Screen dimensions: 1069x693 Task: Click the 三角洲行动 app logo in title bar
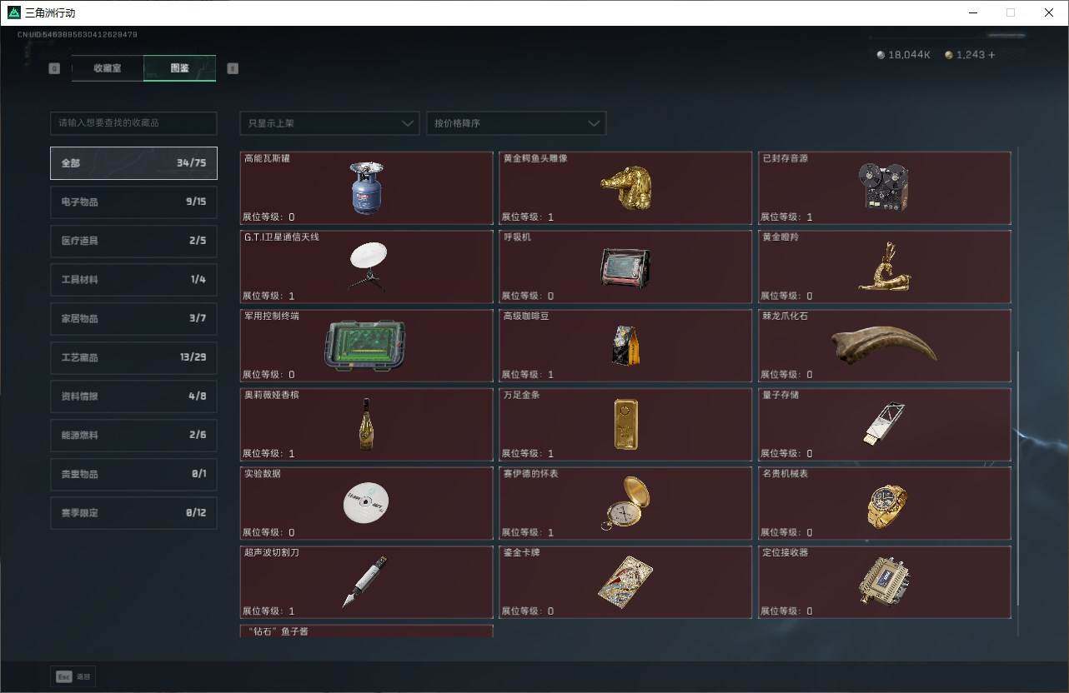pos(14,13)
